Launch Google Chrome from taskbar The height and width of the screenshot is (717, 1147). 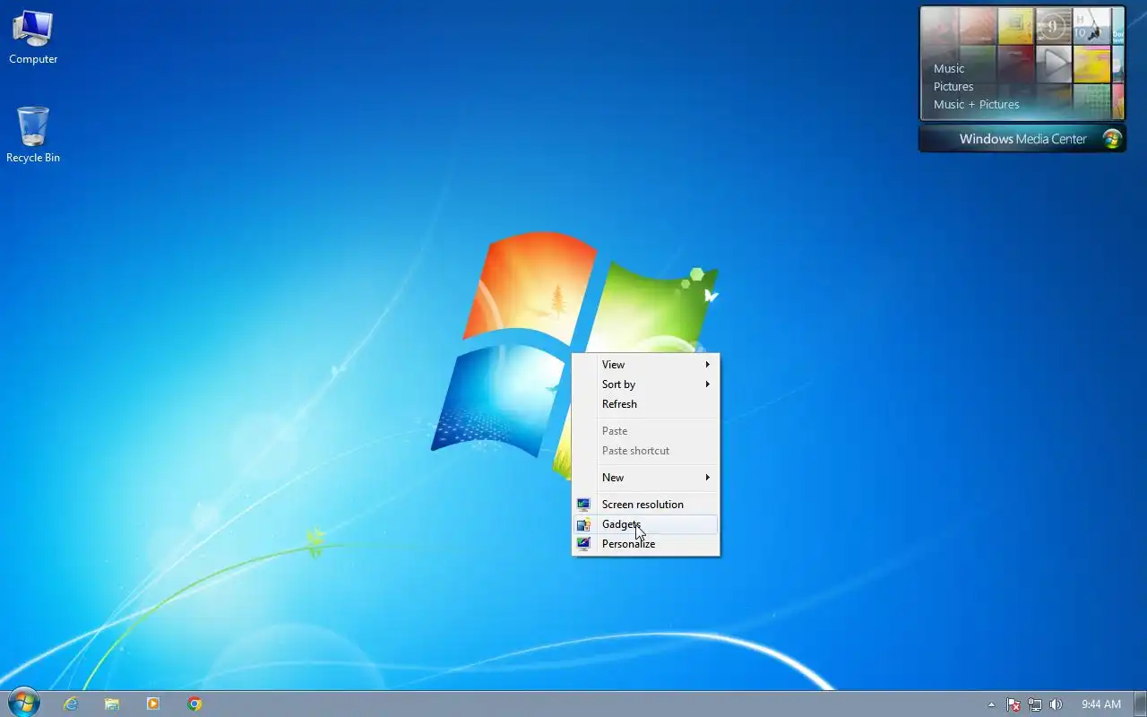pyautogui.click(x=194, y=704)
